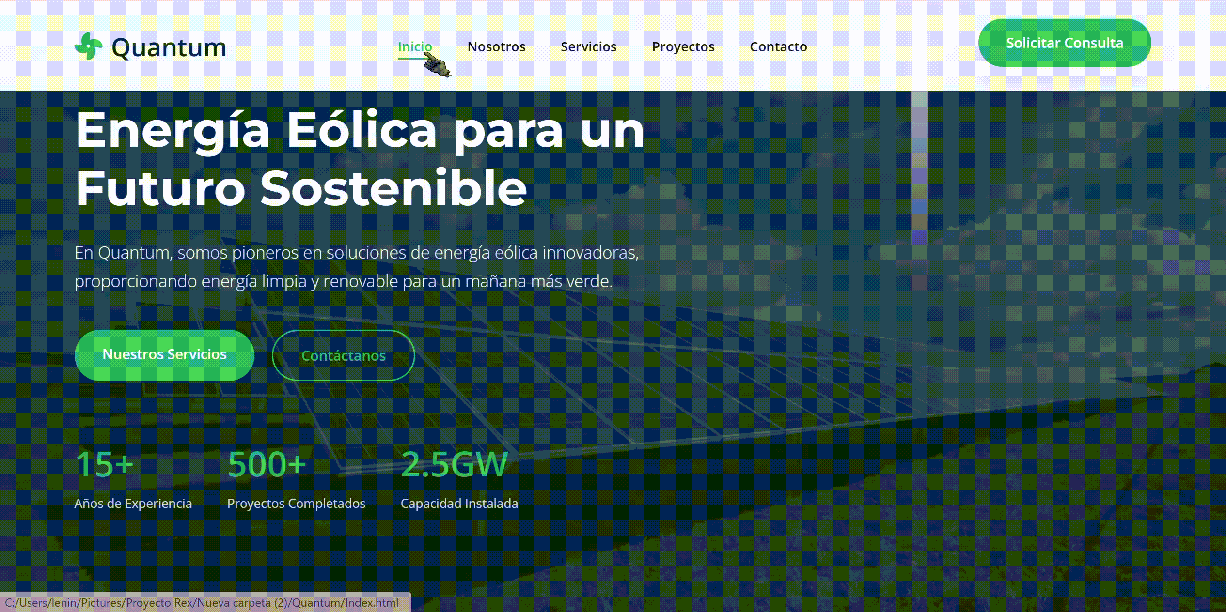The image size is (1226, 612).
Task: Navigate to the Nosotros section
Action: pos(496,46)
